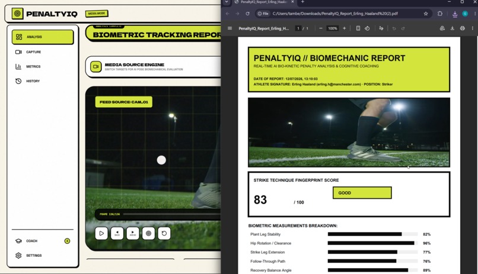Open the Chrome extensions puzzle icon
Viewport: 478px width, 274px height.
click(440, 14)
